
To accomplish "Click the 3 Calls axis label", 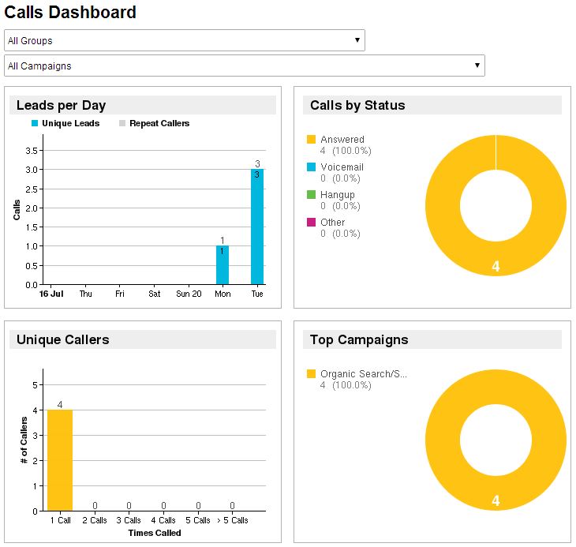I will point(129,520).
